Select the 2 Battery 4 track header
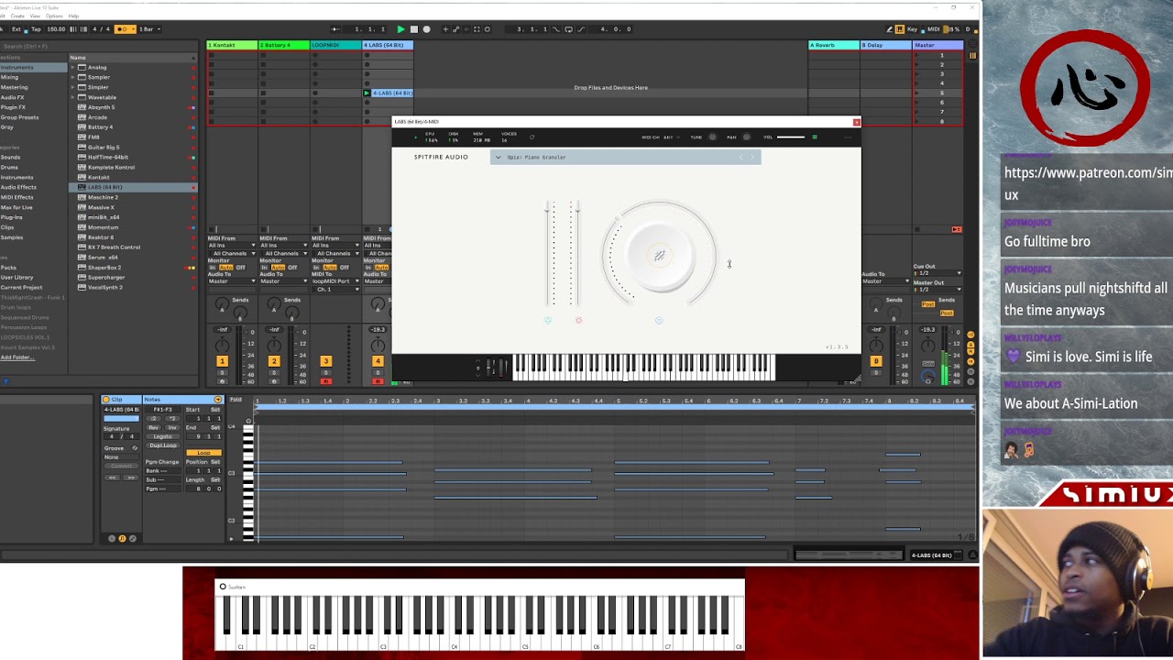 click(283, 45)
